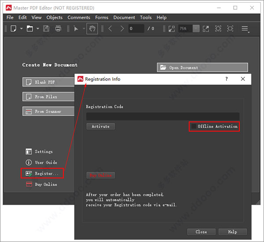Open the View menu

point(37,18)
